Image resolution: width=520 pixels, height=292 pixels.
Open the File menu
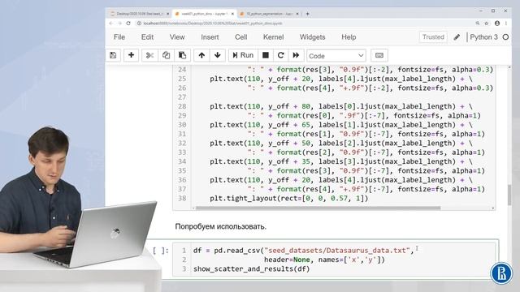coord(119,37)
